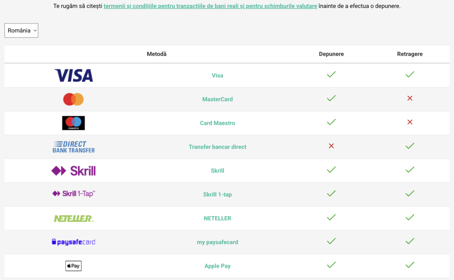Click the Skrill deposit checkmark
Viewport: 454px width, 280px height.
coord(331,170)
